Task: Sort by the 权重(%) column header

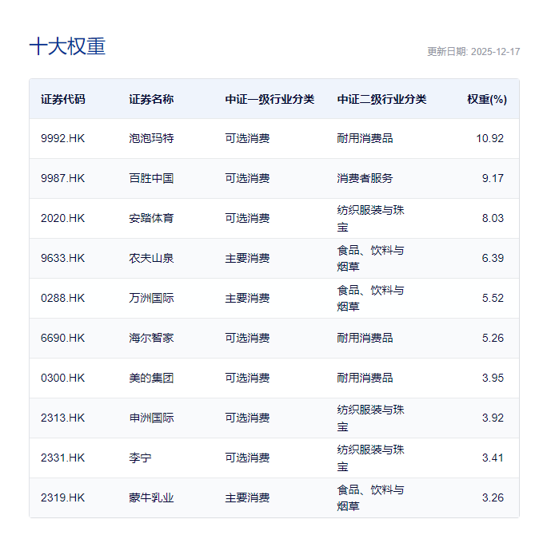Action: 486,100
